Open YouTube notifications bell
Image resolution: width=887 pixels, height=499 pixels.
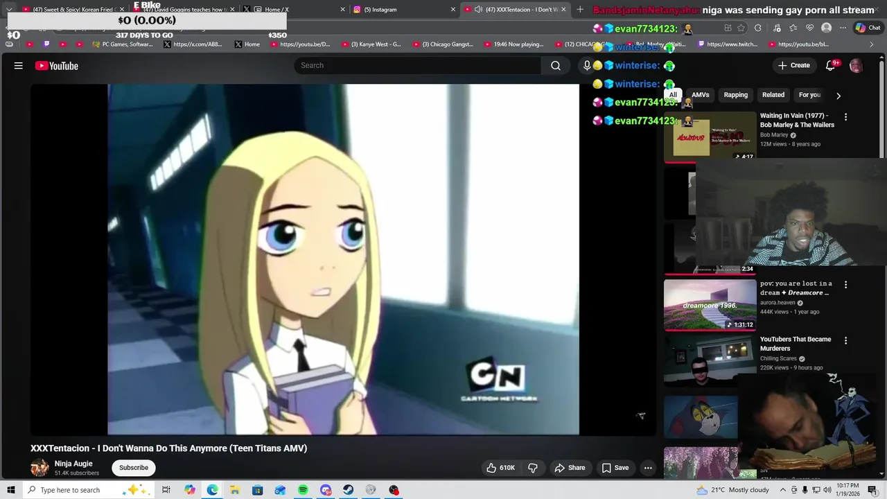[831, 66]
